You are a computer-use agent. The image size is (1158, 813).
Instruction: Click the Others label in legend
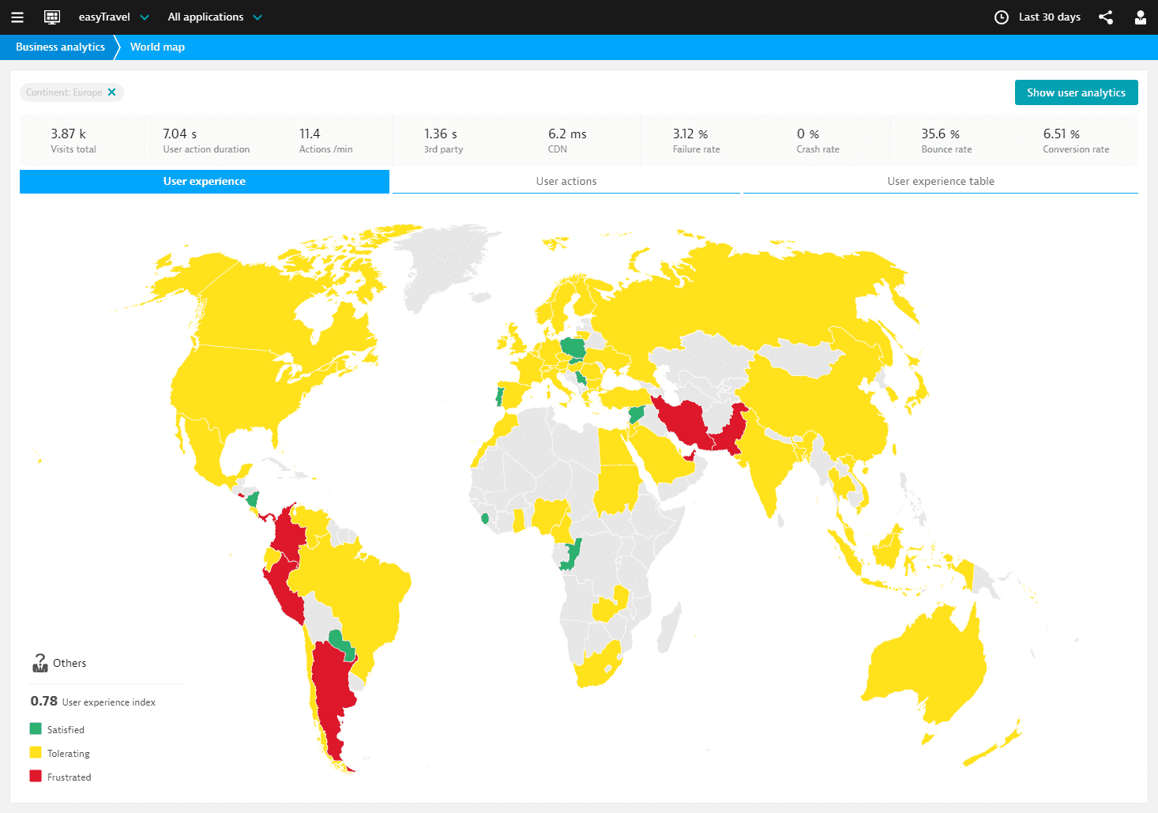(70, 664)
